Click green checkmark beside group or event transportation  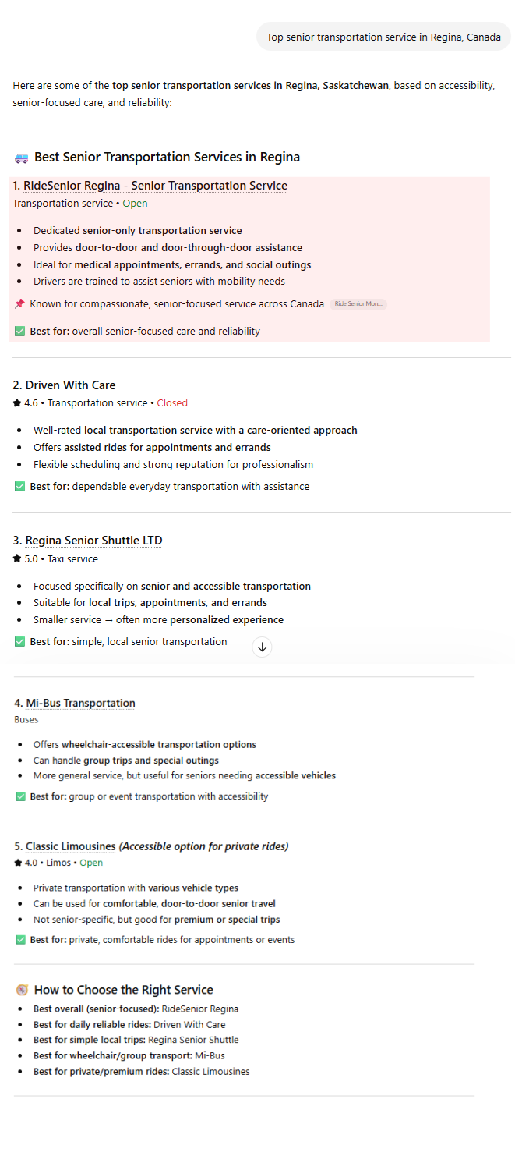(x=21, y=796)
